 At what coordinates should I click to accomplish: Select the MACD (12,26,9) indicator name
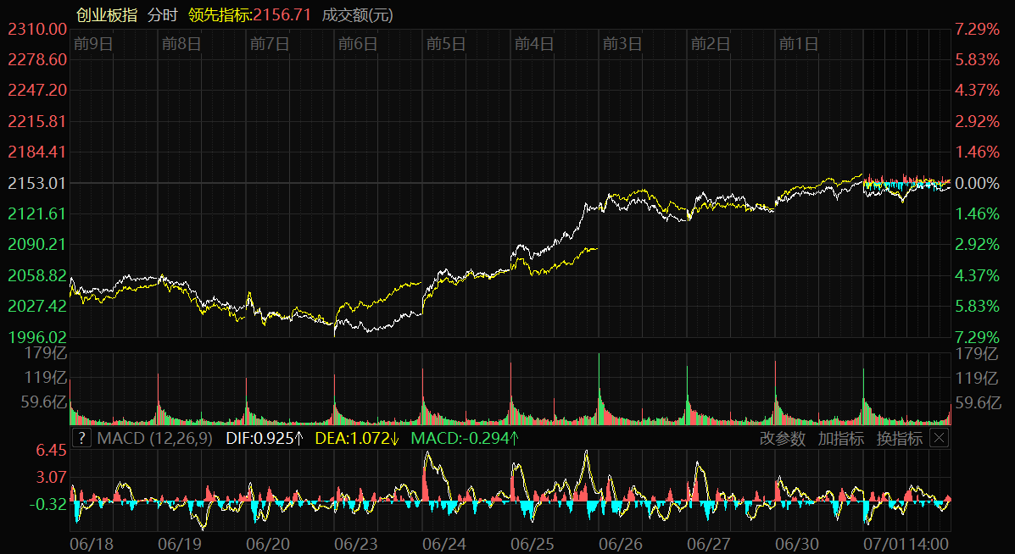[157, 438]
